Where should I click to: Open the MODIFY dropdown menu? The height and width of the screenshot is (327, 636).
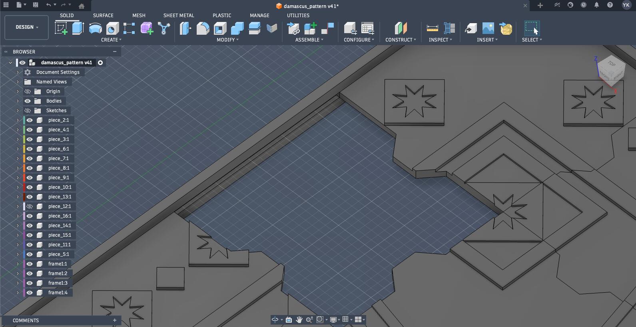[x=227, y=40]
